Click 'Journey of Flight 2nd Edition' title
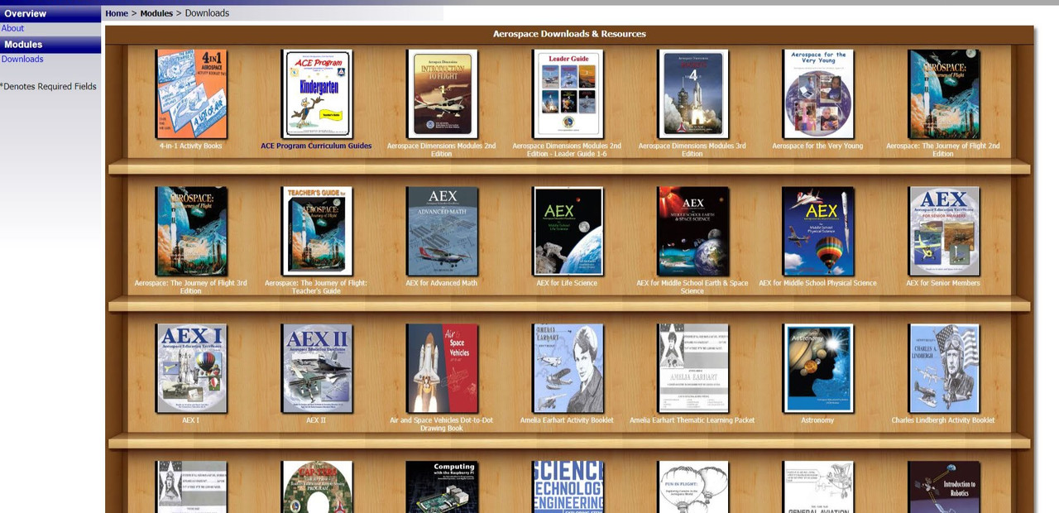Viewport: 1059px width, 513px height. tap(943, 150)
